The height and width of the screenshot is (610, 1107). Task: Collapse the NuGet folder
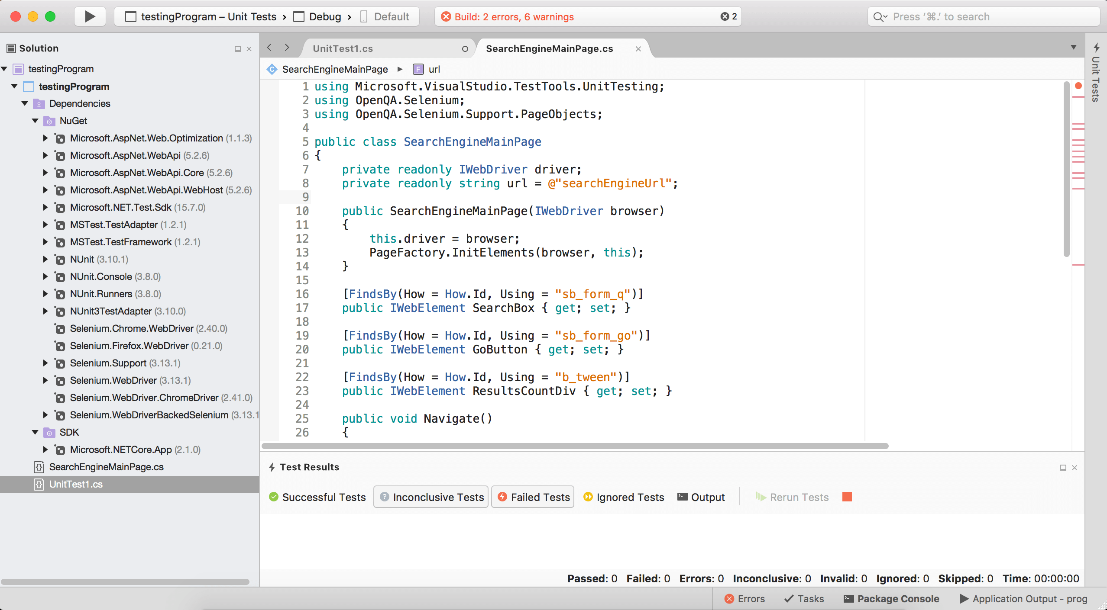coord(36,121)
